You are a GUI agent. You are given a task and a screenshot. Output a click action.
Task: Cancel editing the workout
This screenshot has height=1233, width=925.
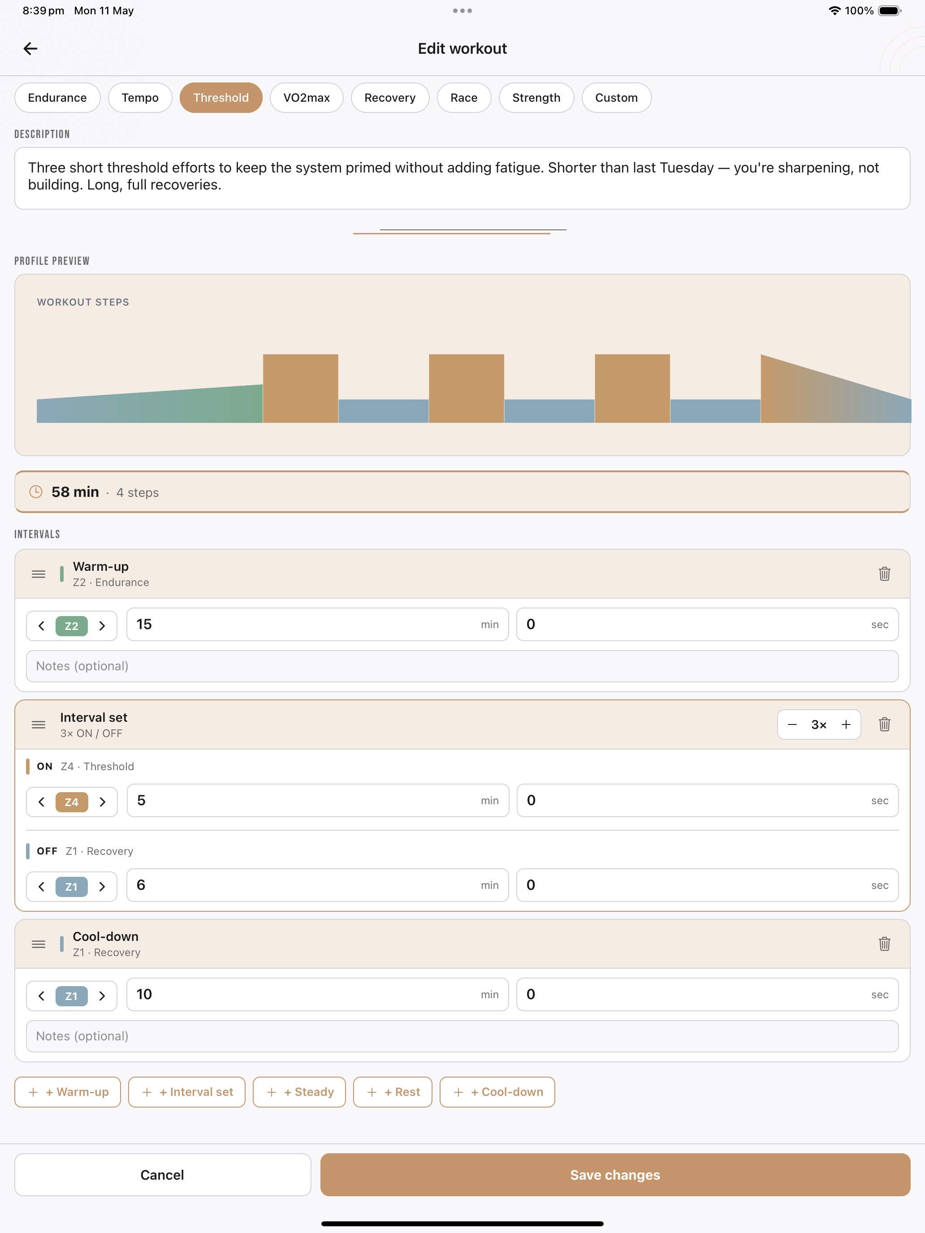162,1174
